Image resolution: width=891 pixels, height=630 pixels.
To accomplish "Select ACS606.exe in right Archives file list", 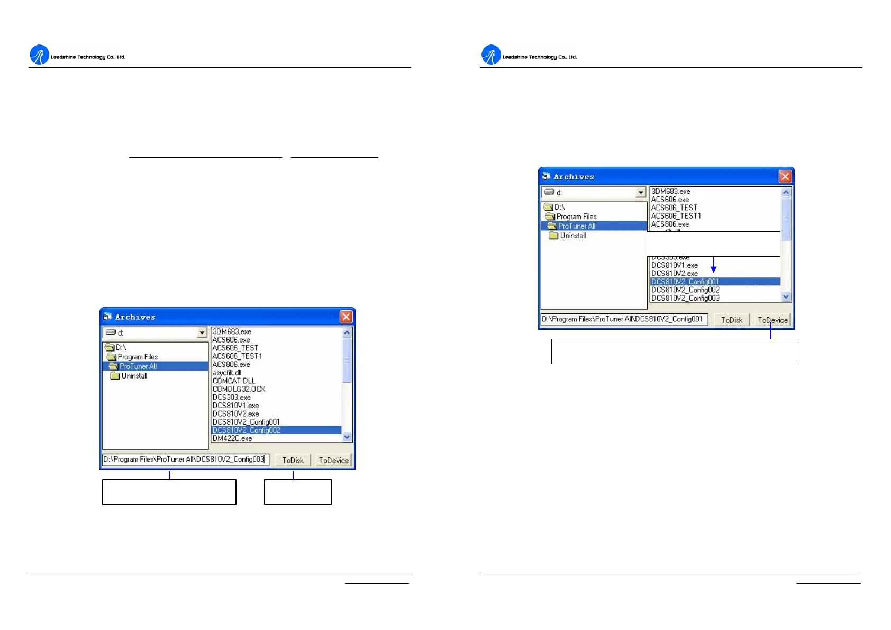I will coord(670,200).
